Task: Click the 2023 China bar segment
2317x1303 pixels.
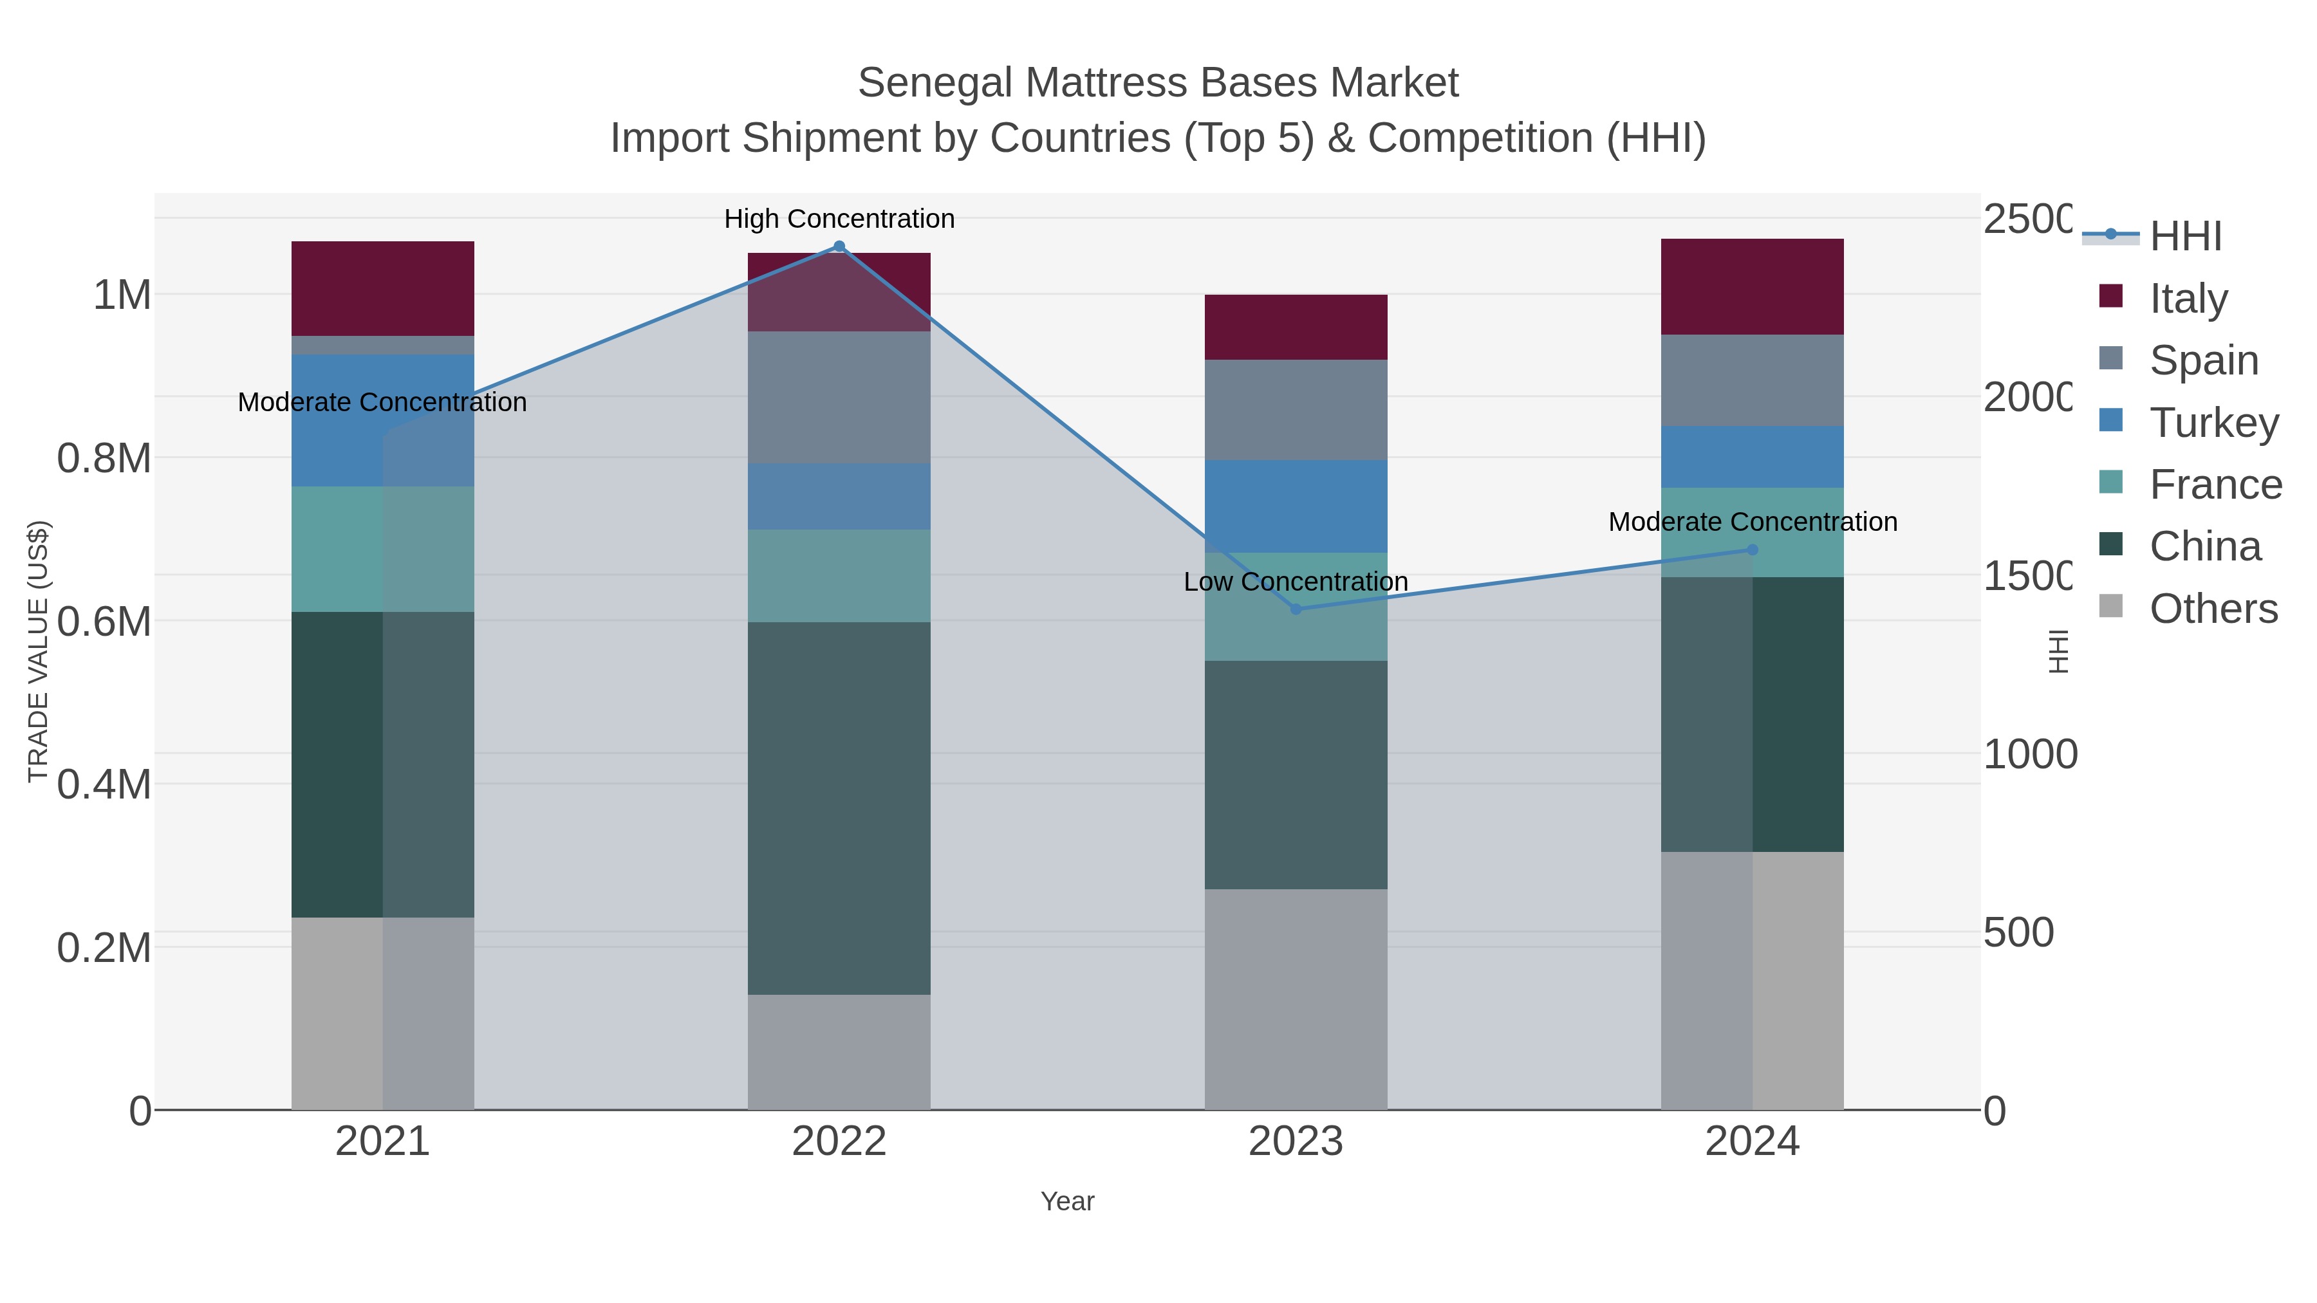Action: [1296, 775]
